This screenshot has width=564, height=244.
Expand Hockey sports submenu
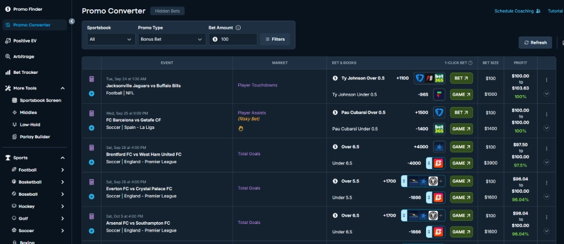coord(63,206)
